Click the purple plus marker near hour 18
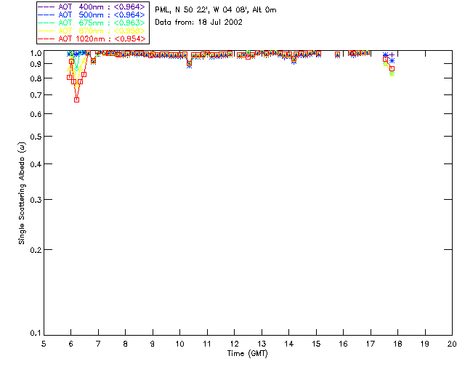The width and height of the screenshot is (465, 372). [392, 55]
